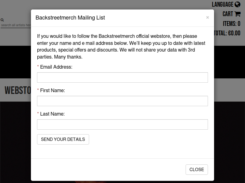Click the CLOSE button in dialog footer
245x183 pixels.
197,170
